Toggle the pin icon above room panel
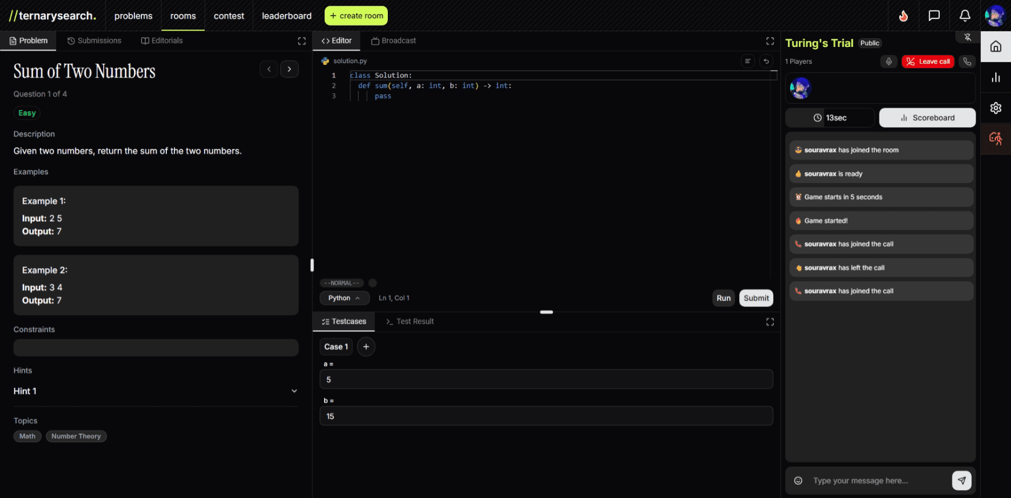 (967, 37)
